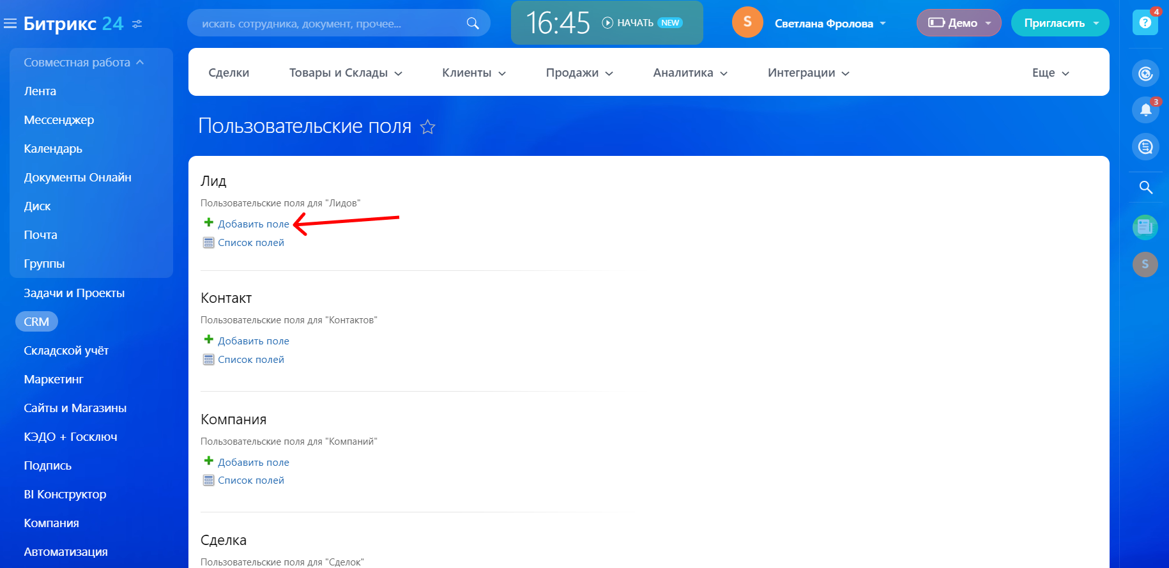
Task: Open the notifications bell icon
Action: click(x=1145, y=110)
